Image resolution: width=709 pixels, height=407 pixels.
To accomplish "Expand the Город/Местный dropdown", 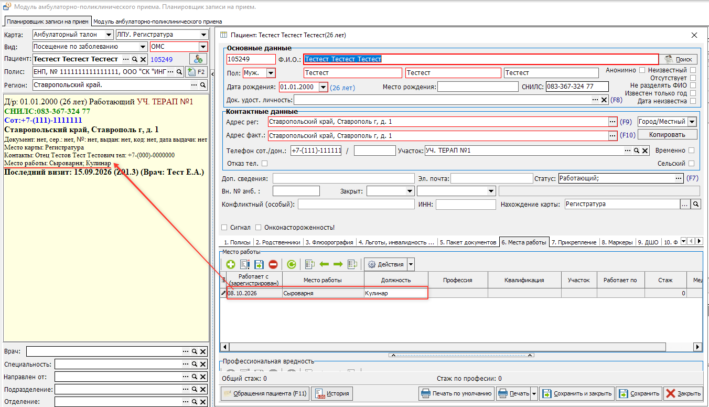I will tap(692, 122).
